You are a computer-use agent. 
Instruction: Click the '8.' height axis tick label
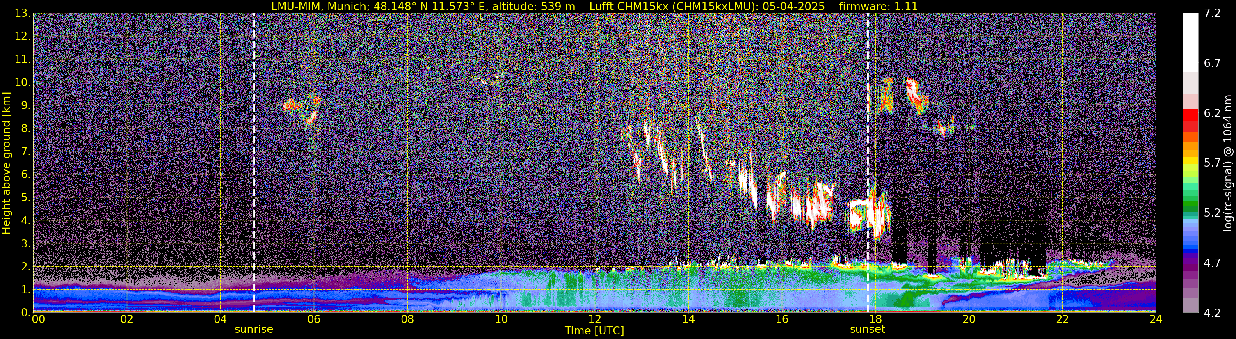coord(25,128)
